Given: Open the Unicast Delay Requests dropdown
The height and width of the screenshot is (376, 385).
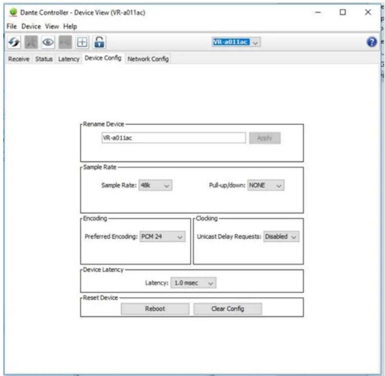Looking at the screenshot, I should (x=281, y=237).
